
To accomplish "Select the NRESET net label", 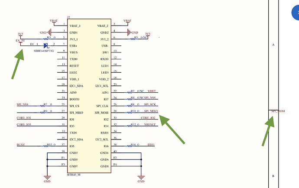I will 150,124.
